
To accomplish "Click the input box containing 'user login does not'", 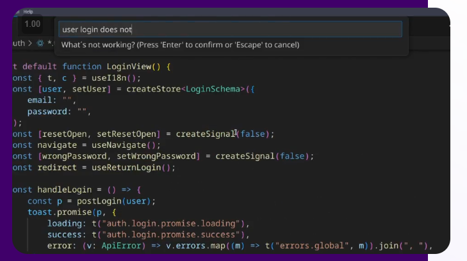I will (231, 29).
